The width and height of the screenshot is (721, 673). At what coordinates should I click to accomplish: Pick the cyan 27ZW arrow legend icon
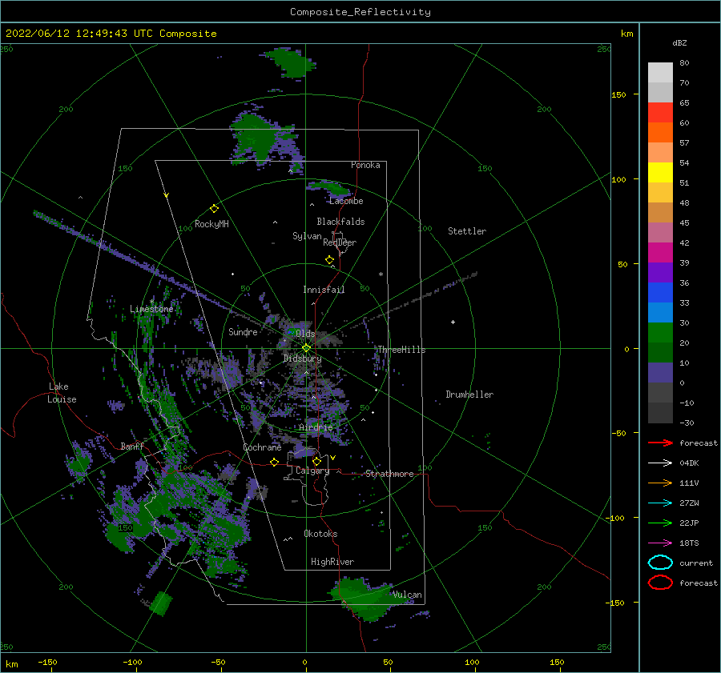click(x=660, y=503)
